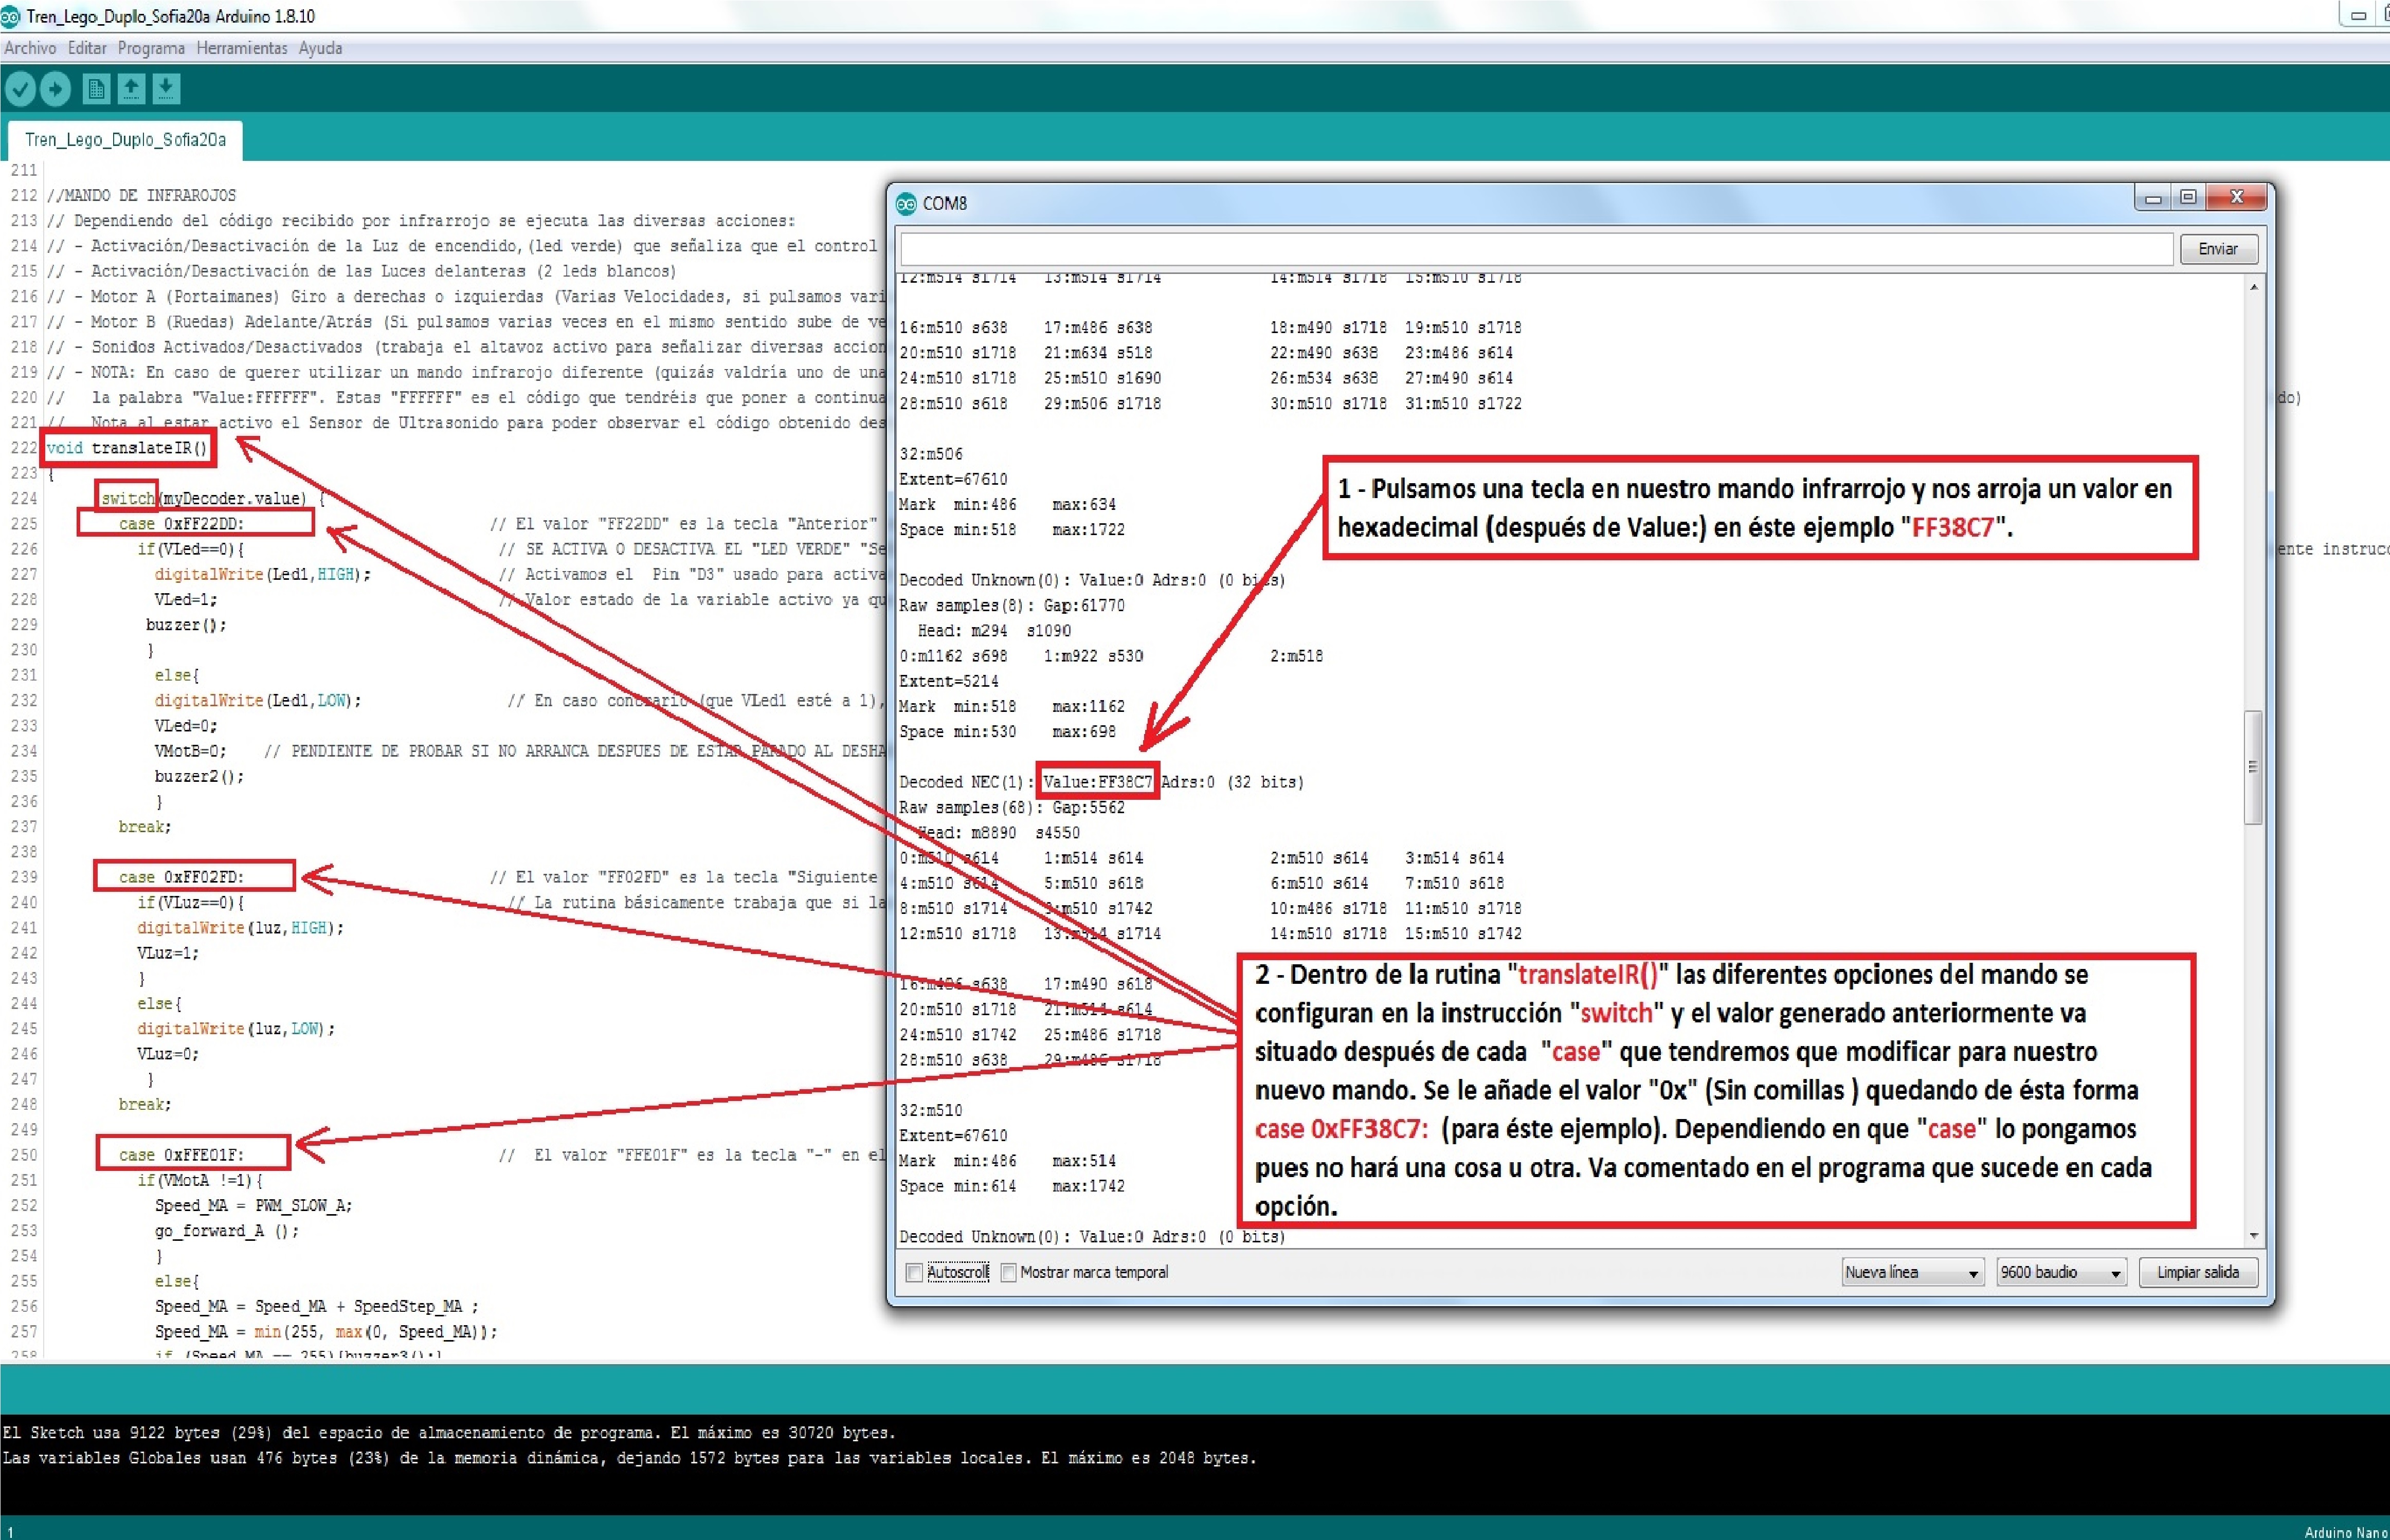Screen dimensions: 2390x1540
Task: Maximize the COM8 serial monitor window
Action: (2188, 198)
